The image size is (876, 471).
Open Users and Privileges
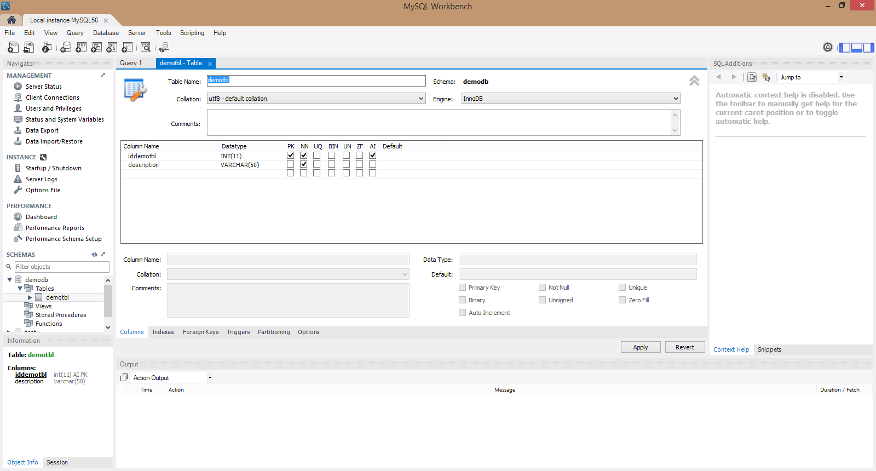[54, 108]
